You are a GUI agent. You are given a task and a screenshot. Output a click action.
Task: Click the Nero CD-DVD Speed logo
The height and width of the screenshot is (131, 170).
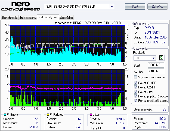tap(21, 6)
